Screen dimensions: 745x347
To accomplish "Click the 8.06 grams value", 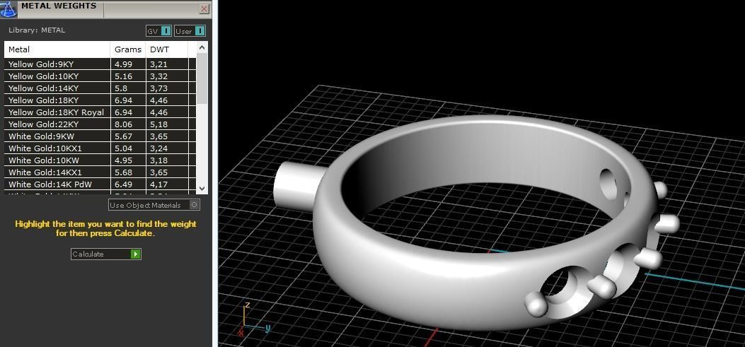I will [x=124, y=124].
